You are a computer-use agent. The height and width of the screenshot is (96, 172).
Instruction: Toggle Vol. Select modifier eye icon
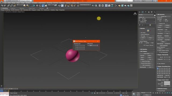[139, 20]
